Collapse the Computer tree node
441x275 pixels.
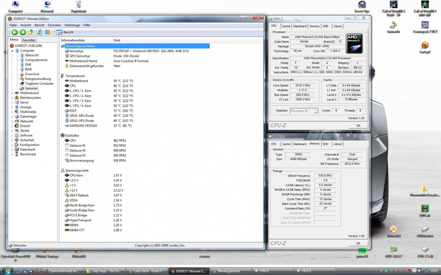coord(12,51)
